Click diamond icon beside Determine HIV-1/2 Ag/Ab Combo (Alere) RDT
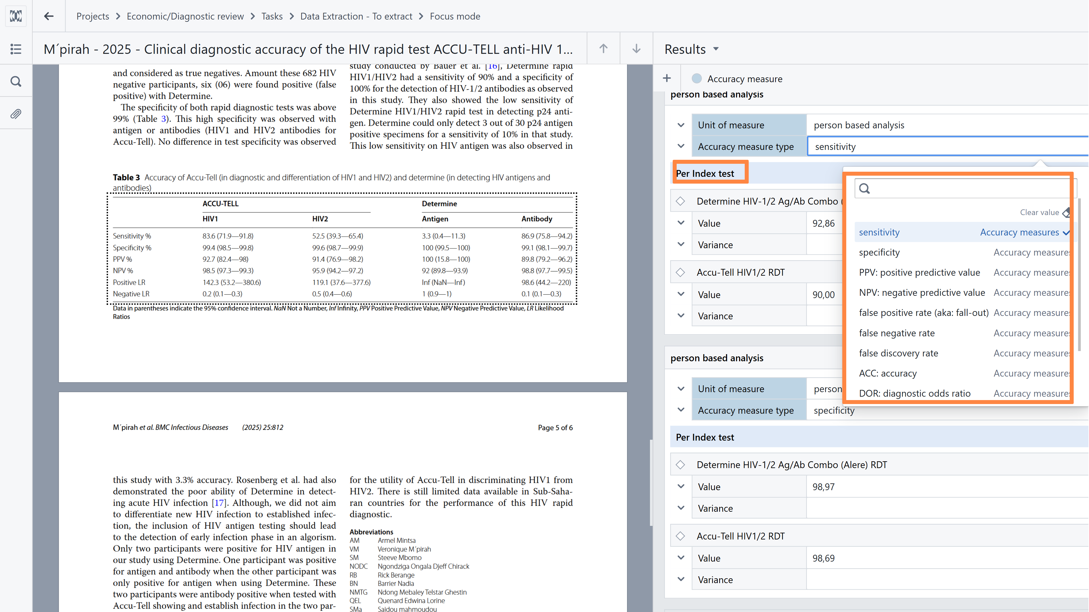This screenshot has height=612, width=1089. point(680,465)
